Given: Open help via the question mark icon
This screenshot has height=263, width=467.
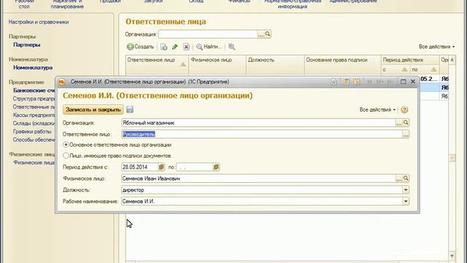Looking at the screenshot, I should click(x=404, y=110).
